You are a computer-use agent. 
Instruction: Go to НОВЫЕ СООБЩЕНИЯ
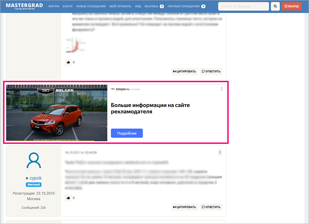(x=91, y=6)
